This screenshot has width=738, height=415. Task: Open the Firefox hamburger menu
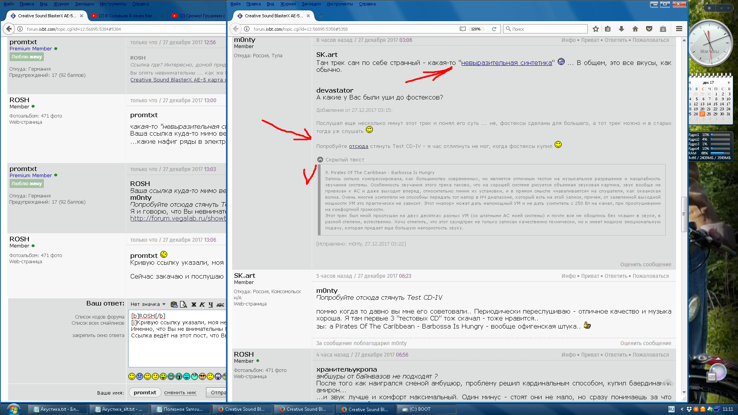coord(679,29)
